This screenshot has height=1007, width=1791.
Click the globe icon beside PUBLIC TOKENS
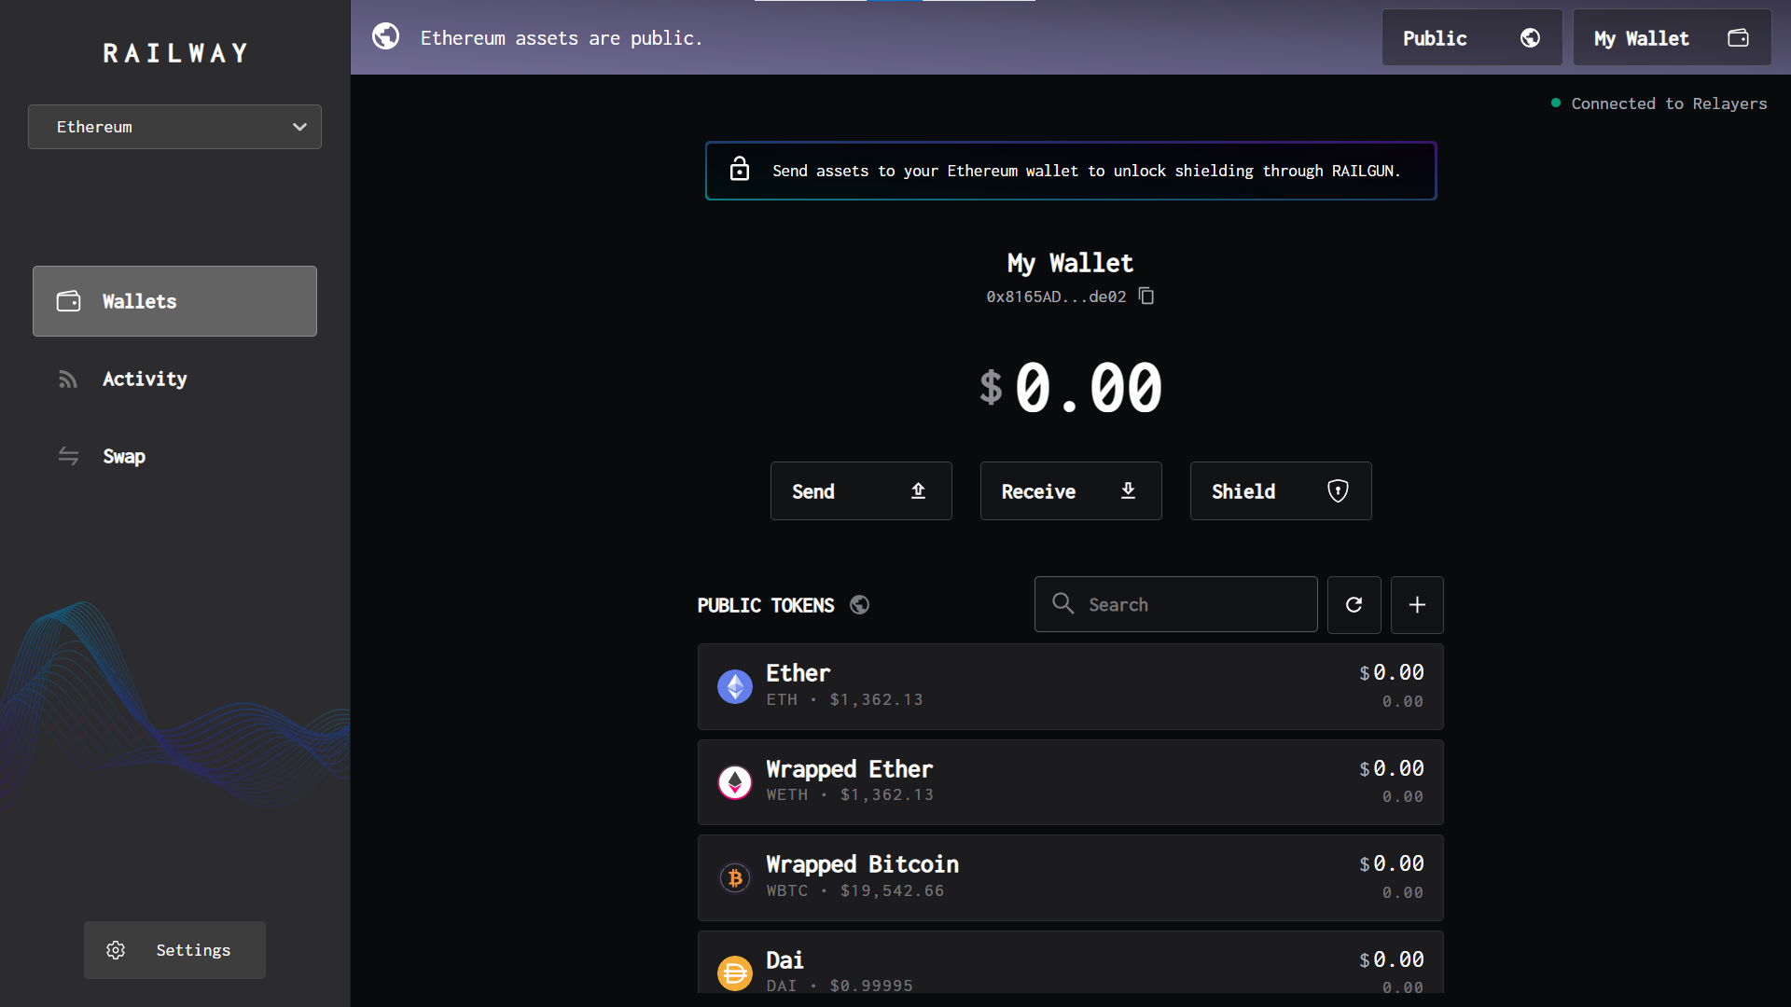coord(859,605)
